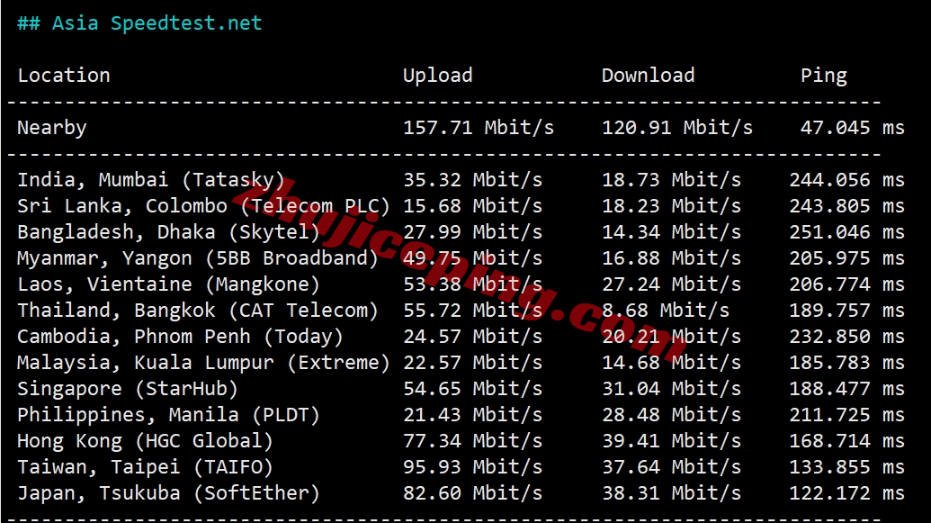
Task: Click the Singapore (StarHub) entry
Action: [x=128, y=389]
